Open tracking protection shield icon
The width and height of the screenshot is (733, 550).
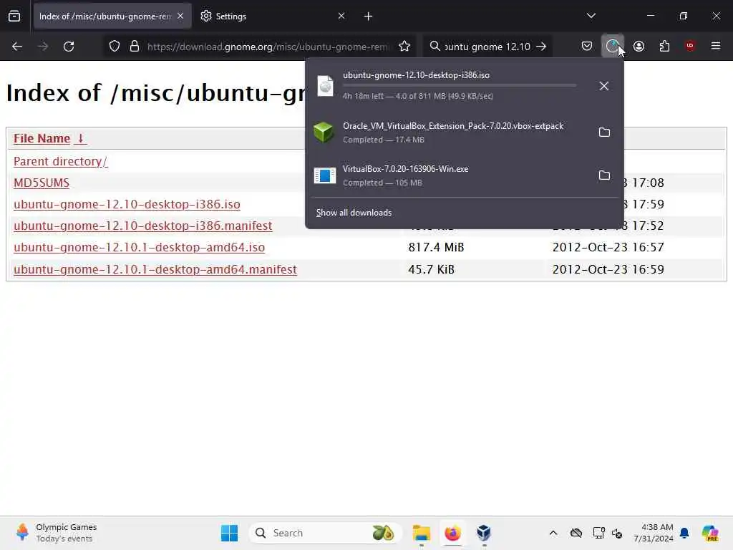(115, 47)
